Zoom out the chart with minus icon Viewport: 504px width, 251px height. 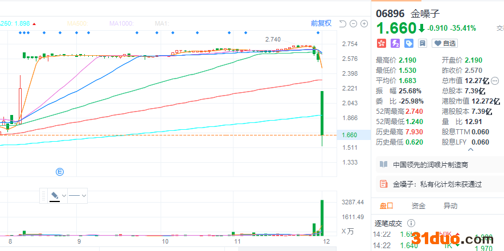tap(353, 23)
